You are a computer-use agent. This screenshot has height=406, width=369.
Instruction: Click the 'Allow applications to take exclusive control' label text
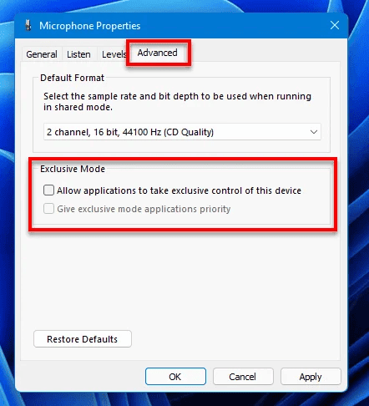tap(179, 190)
